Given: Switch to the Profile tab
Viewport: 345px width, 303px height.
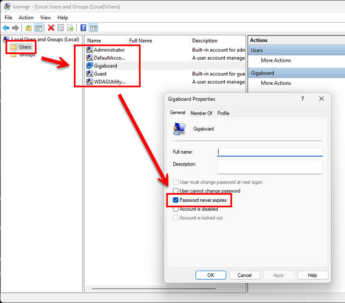Looking at the screenshot, I should (x=223, y=113).
